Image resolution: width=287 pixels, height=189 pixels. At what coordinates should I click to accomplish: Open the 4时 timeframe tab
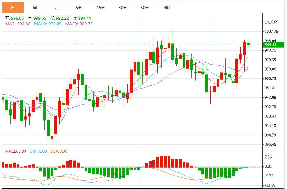pos(167,8)
